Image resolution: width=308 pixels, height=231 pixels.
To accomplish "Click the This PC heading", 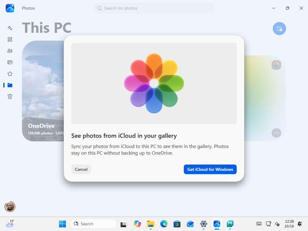I will 47,28.
